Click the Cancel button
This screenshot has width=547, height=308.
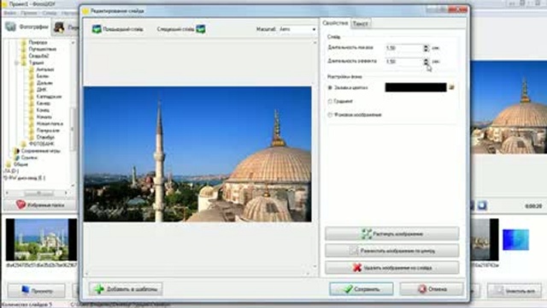(432, 289)
